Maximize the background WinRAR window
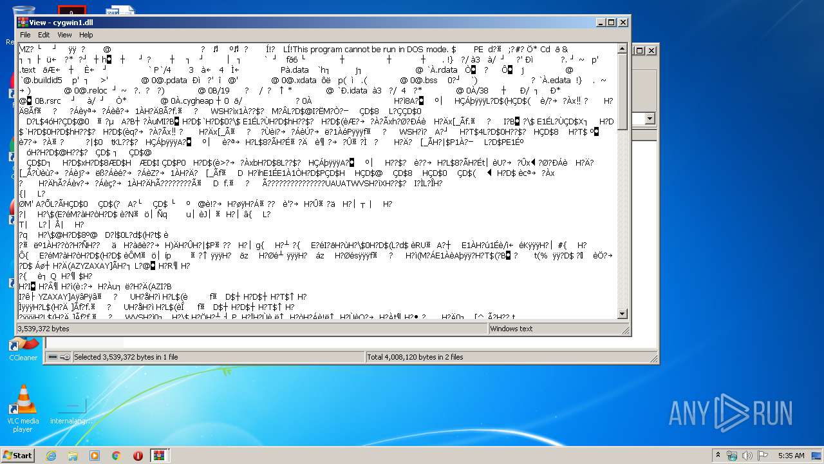Image resolution: width=824 pixels, height=464 pixels. pos(640,50)
